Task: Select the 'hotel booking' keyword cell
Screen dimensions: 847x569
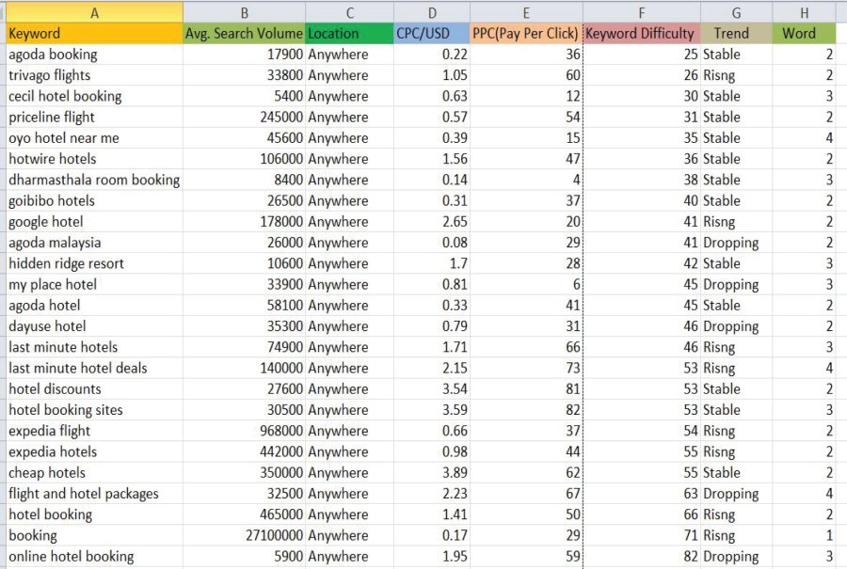Action: (94, 514)
